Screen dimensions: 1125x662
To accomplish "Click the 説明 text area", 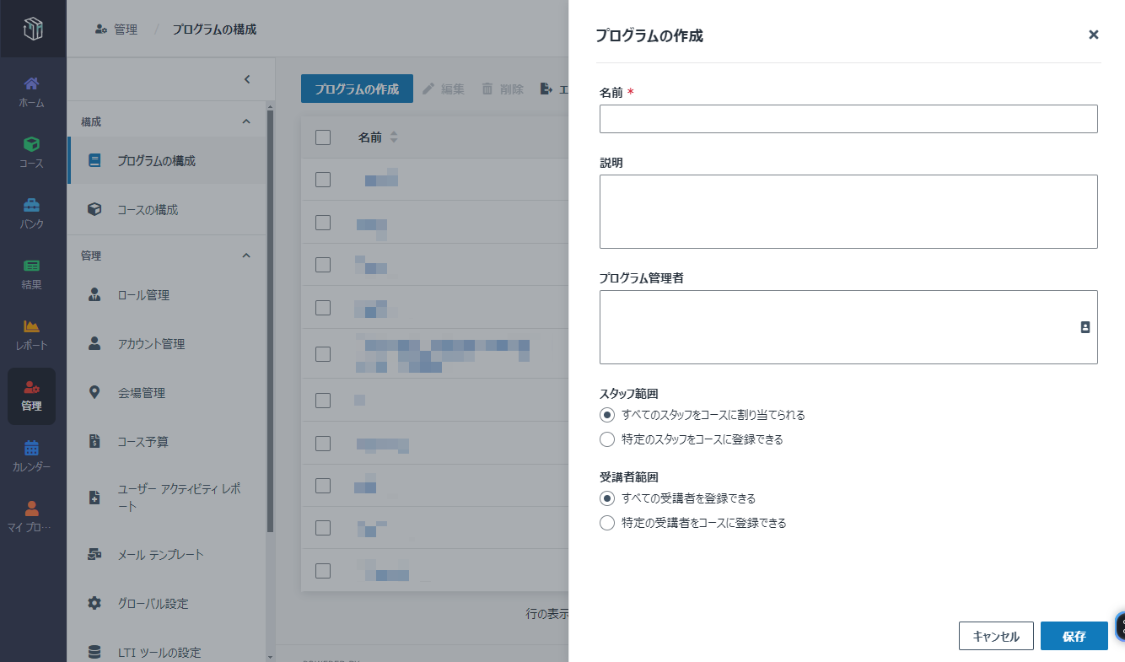I will click(x=848, y=212).
